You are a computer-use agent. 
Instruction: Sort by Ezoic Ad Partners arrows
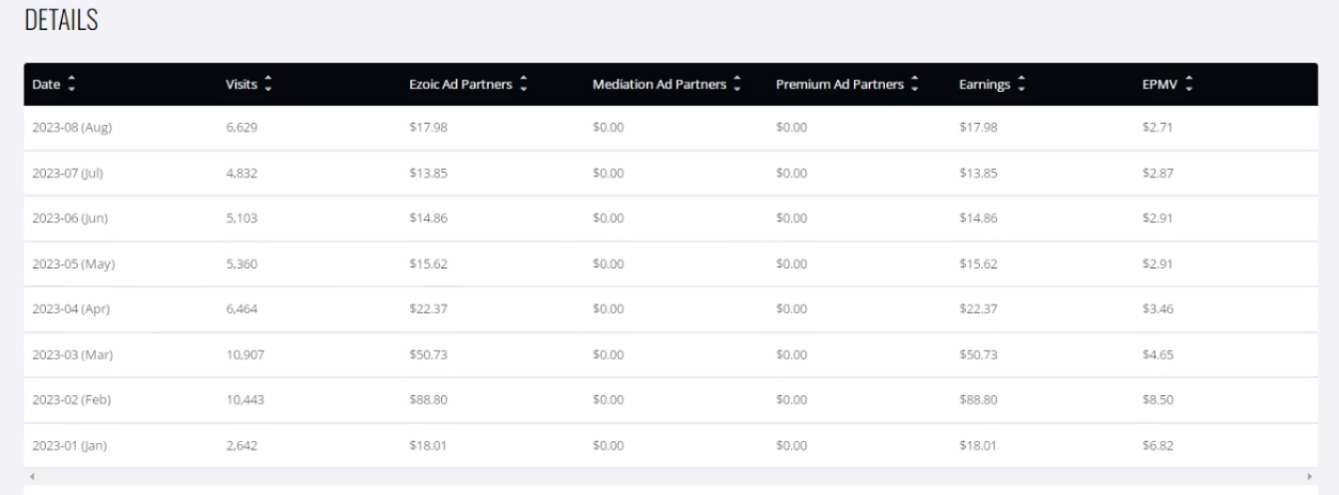[x=524, y=85]
